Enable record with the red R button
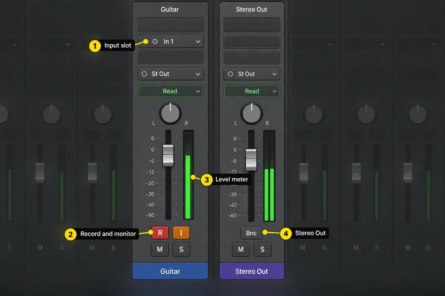Image resolution: width=445 pixels, height=296 pixels. 160,233
